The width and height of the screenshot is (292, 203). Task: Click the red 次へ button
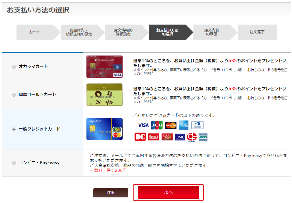point(168,192)
